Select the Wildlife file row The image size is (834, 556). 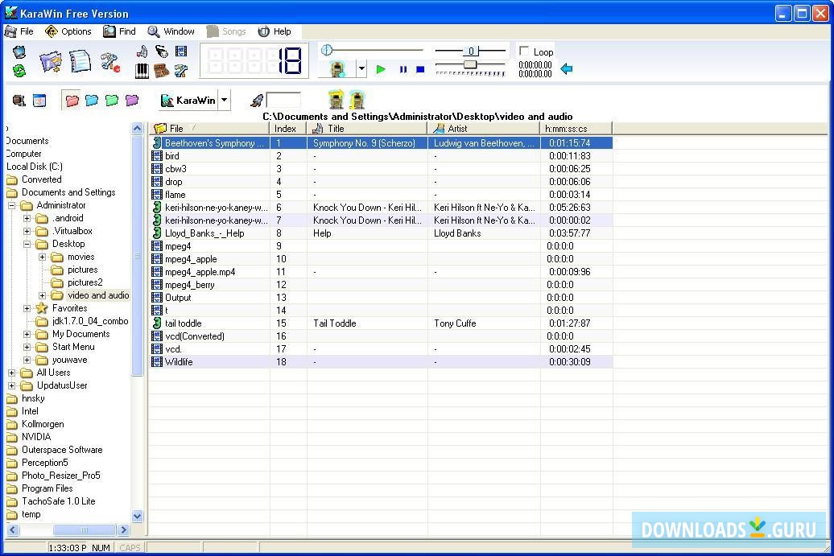click(x=381, y=362)
